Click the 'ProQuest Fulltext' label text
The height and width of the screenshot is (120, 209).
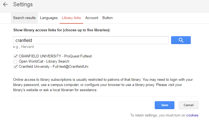78,56
